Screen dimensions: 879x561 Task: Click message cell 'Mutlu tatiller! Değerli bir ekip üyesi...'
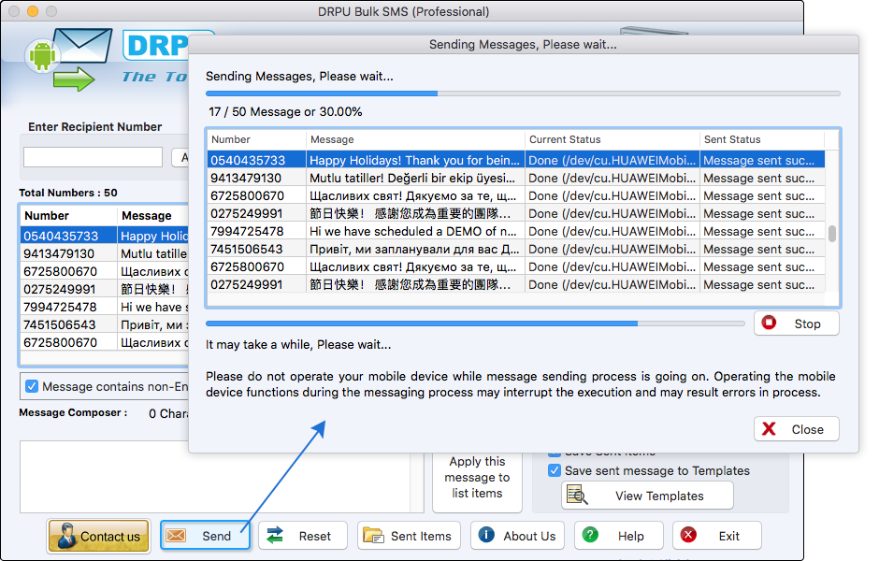click(415, 178)
